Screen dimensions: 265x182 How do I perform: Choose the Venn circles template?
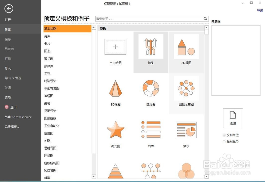tap(186, 171)
